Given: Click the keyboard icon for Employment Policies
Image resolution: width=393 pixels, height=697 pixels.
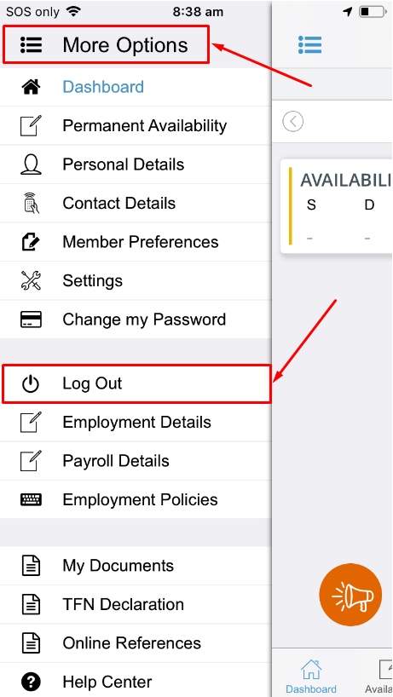Looking at the screenshot, I should click(x=32, y=500).
